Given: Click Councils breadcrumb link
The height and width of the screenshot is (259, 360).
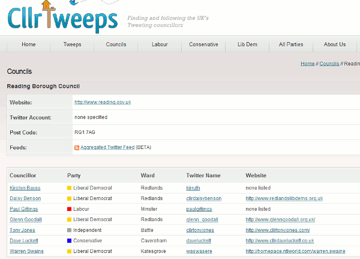Looking at the screenshot, I should tap(329, 64).
